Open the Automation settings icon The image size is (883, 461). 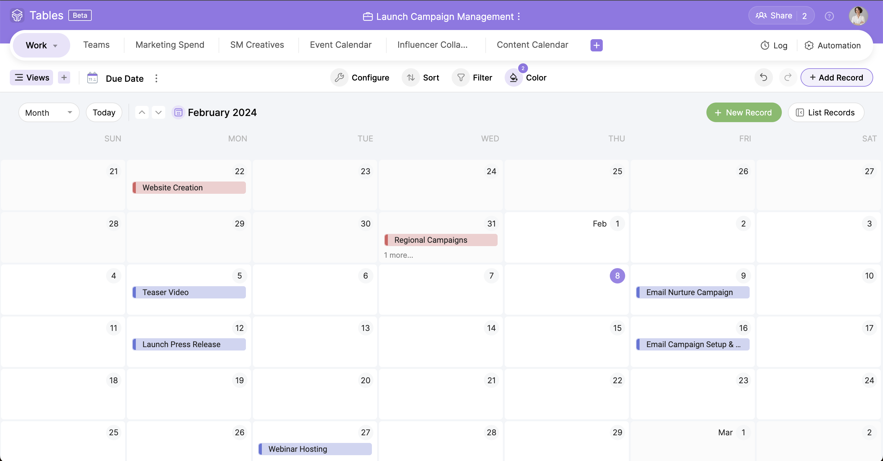click(808, 45)
